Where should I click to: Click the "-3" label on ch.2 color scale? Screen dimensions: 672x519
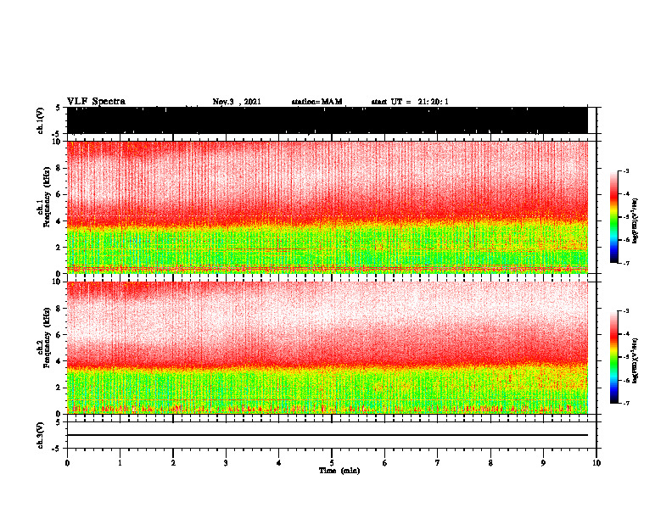point(625,311)
